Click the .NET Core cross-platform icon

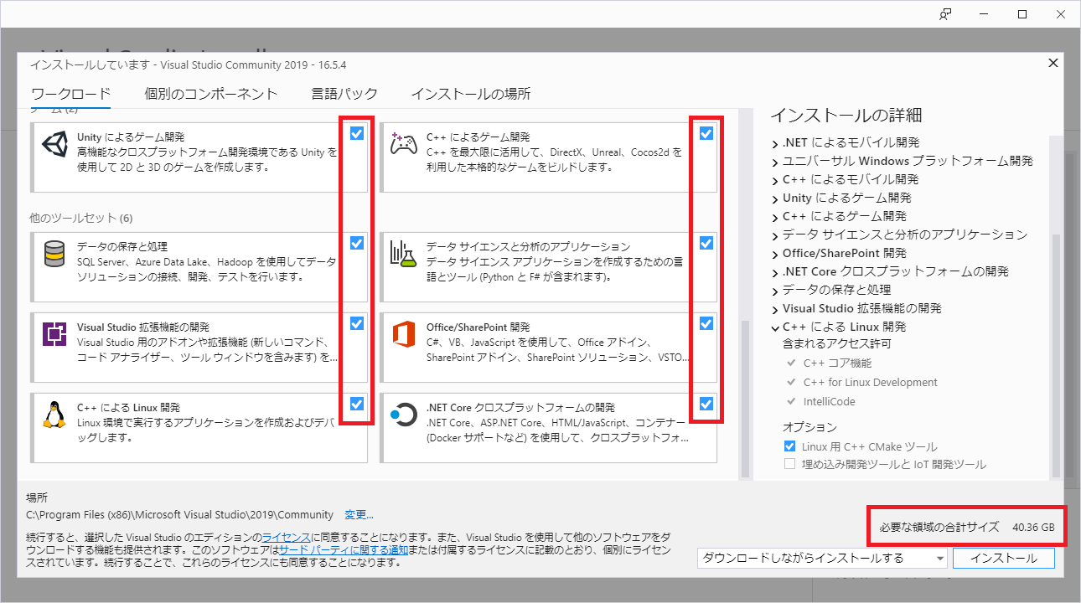pos(404,415)
